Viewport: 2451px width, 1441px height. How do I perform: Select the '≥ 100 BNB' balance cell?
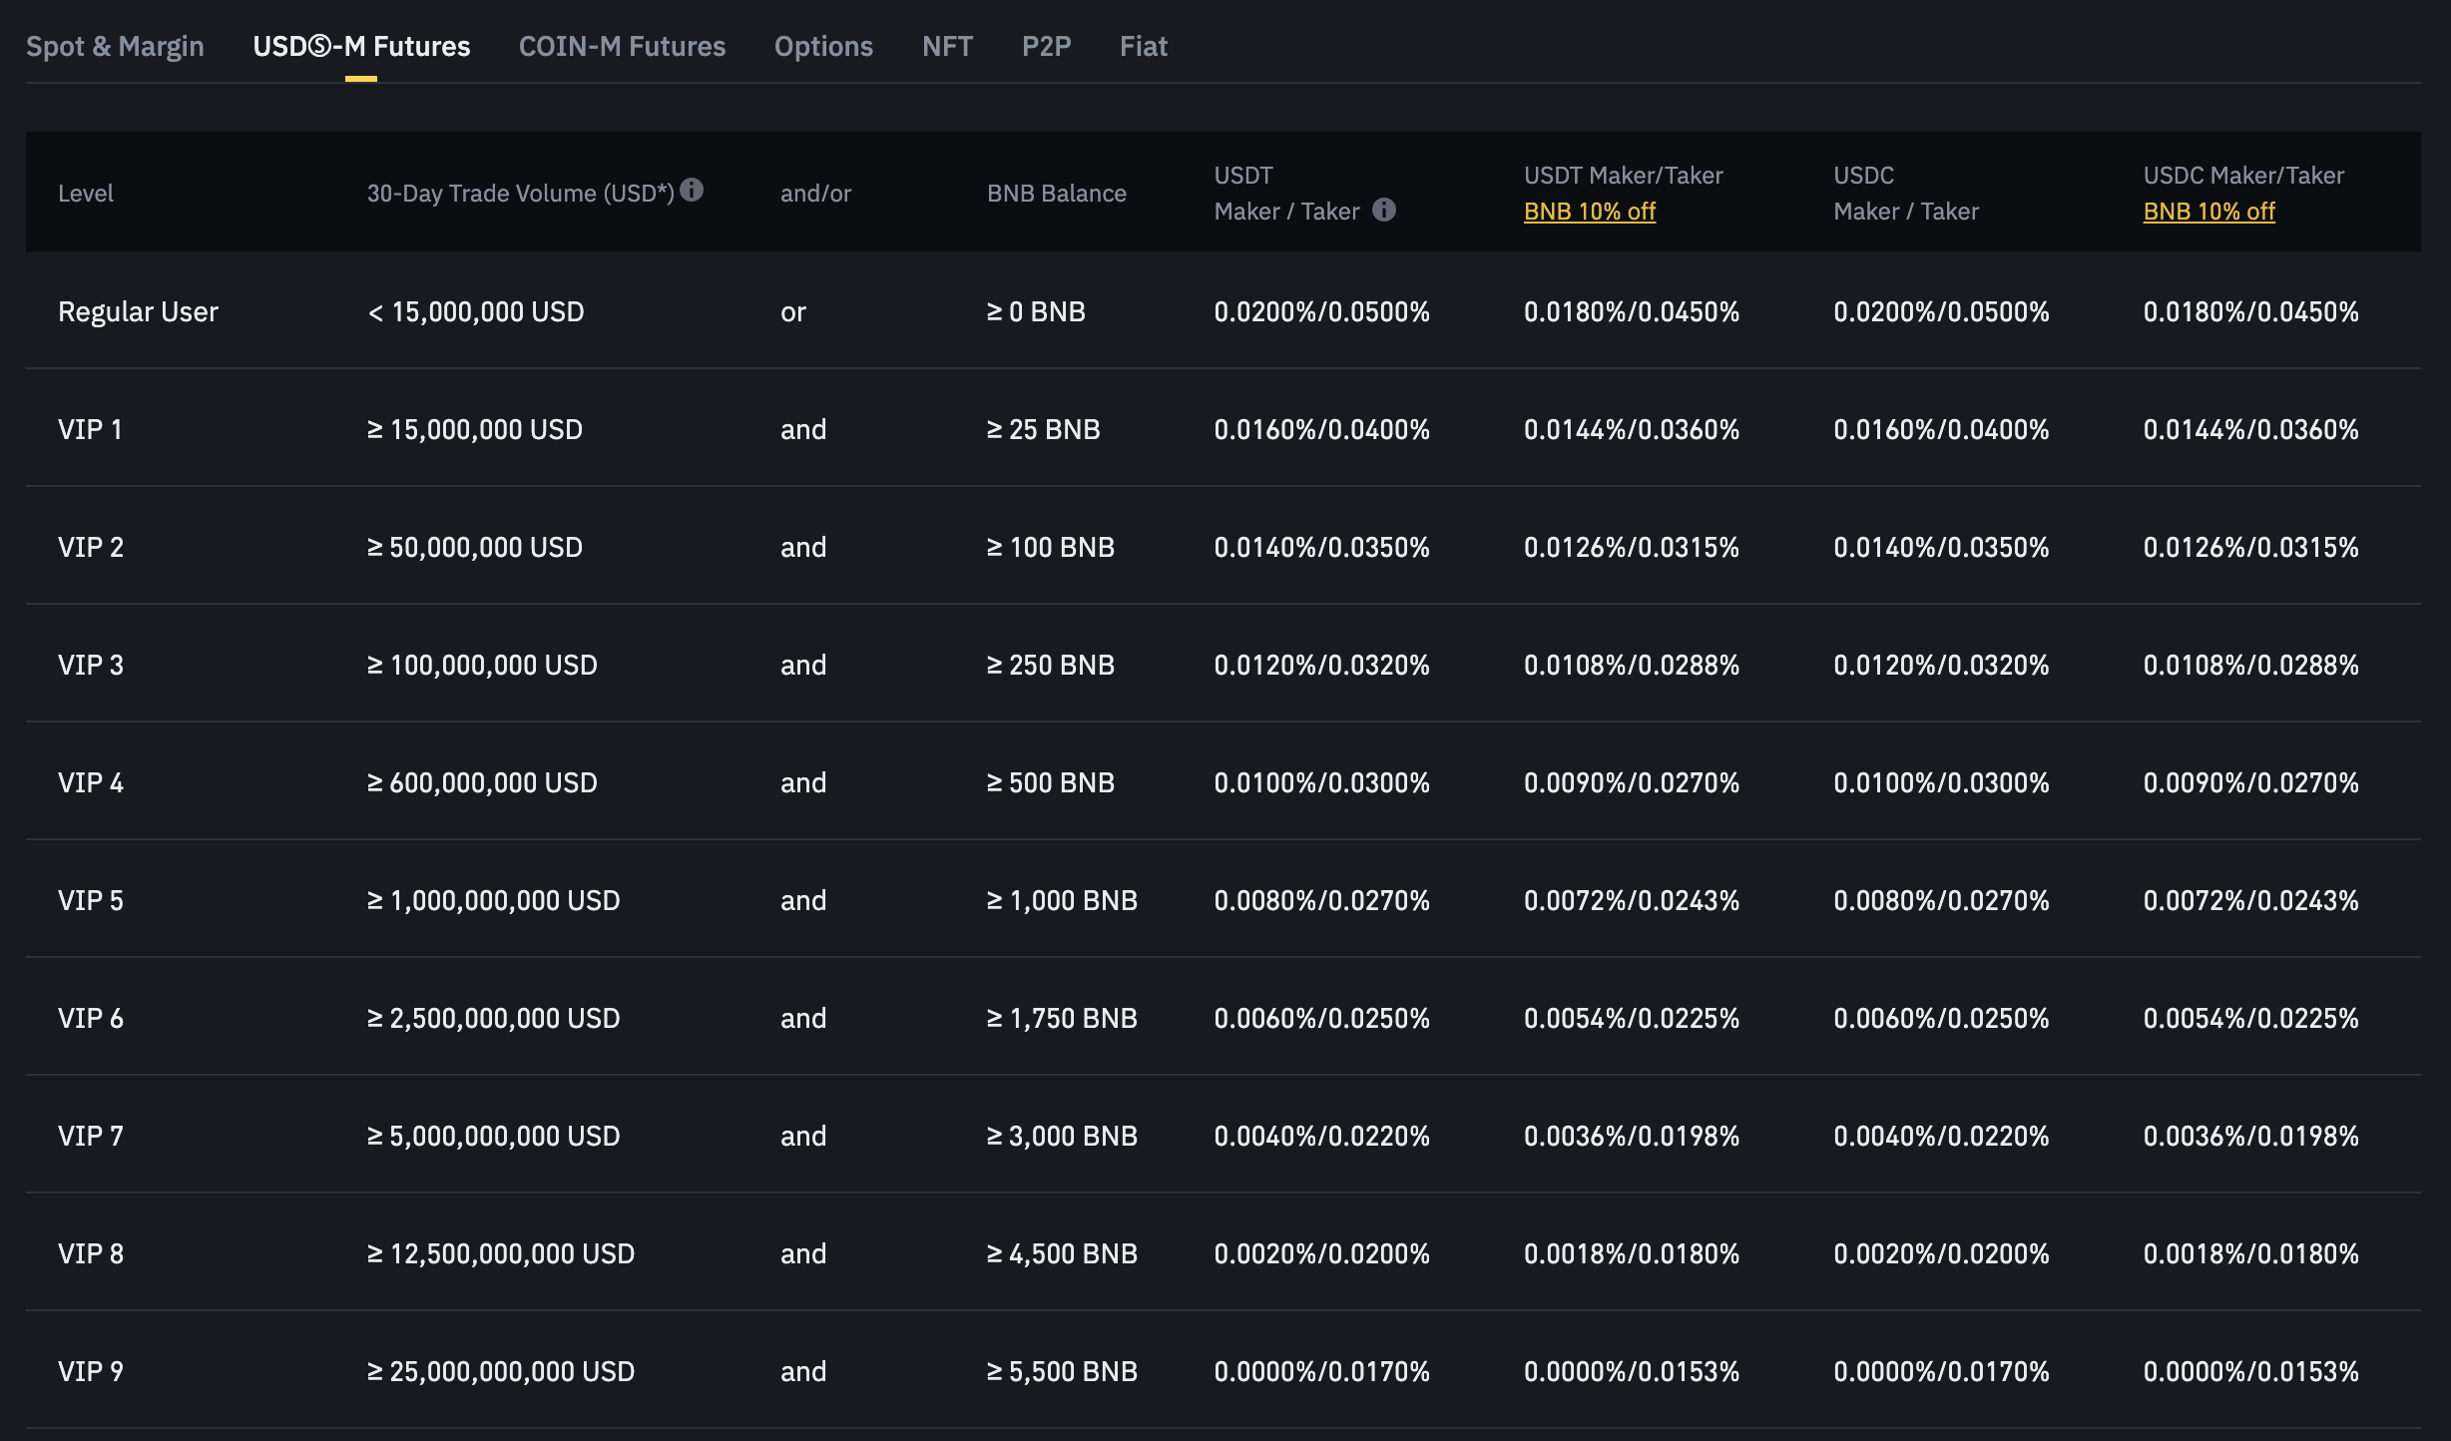pyautogui.click(x=1051, y=547)
